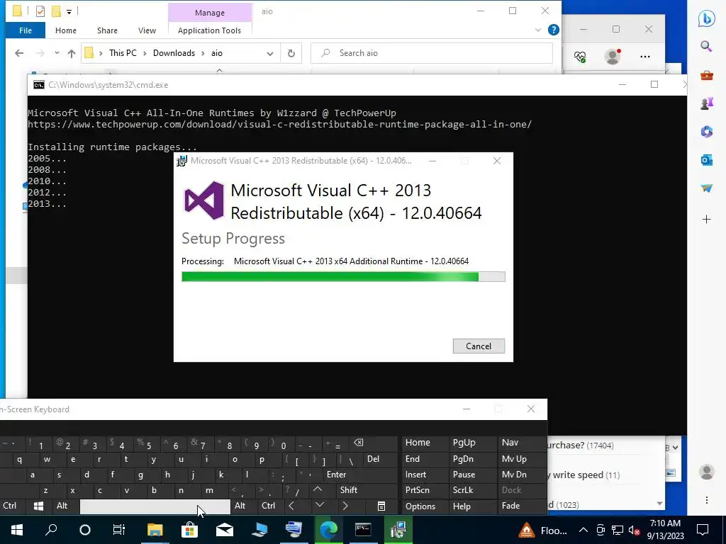Open Microsoft Store taskbar icon
This screenshot has width=726, height=544.
point(189,530)
